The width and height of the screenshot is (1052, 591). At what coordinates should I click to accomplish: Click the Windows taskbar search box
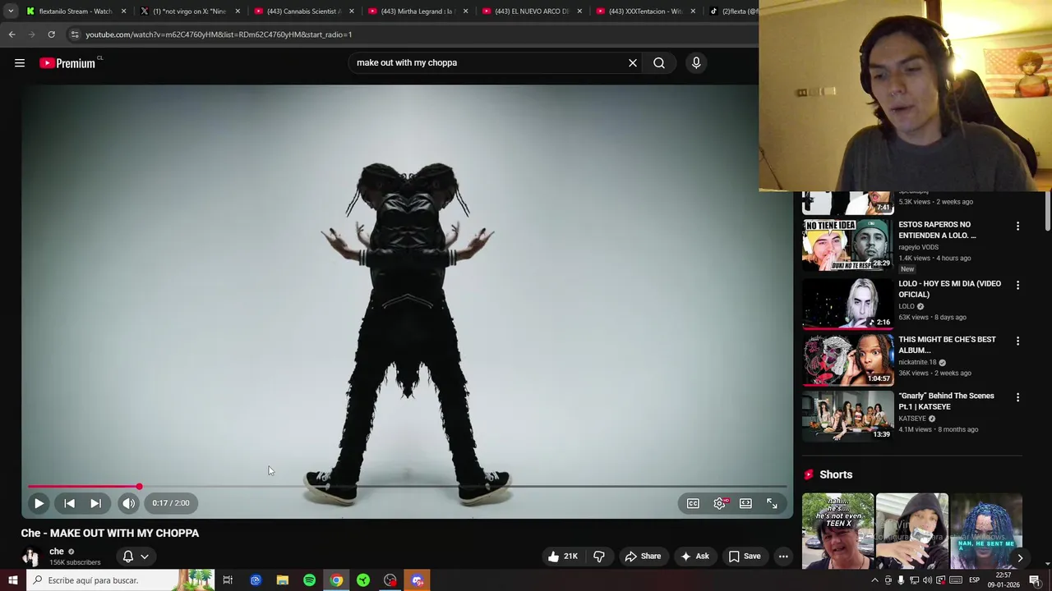[x=121, y=580]
